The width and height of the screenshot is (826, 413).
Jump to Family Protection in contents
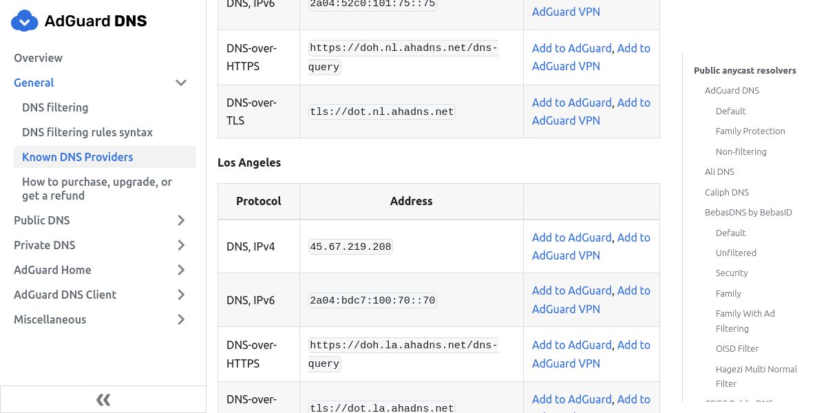pos(750,131)
